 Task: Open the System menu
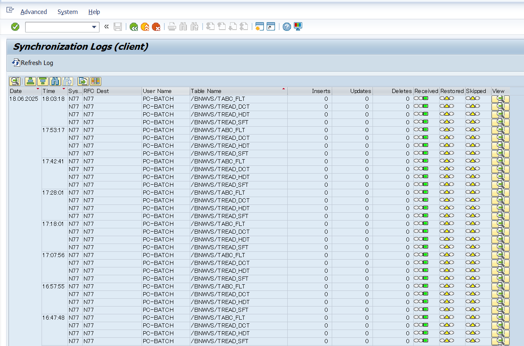tap(68, 12)
